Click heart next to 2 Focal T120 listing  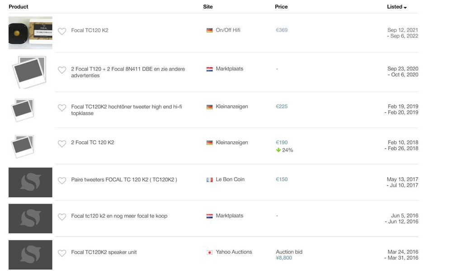coord(62,70)
